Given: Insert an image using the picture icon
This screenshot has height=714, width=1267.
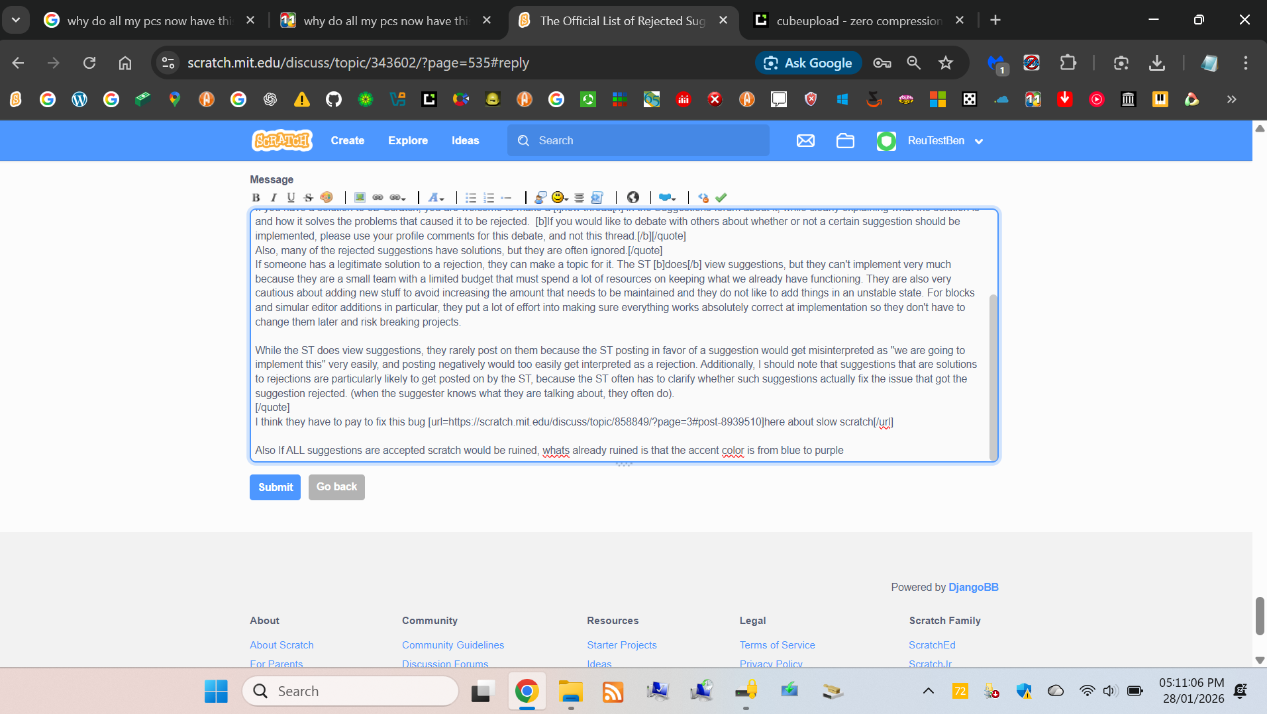Looking at the screenshot, I should point(360,197).
